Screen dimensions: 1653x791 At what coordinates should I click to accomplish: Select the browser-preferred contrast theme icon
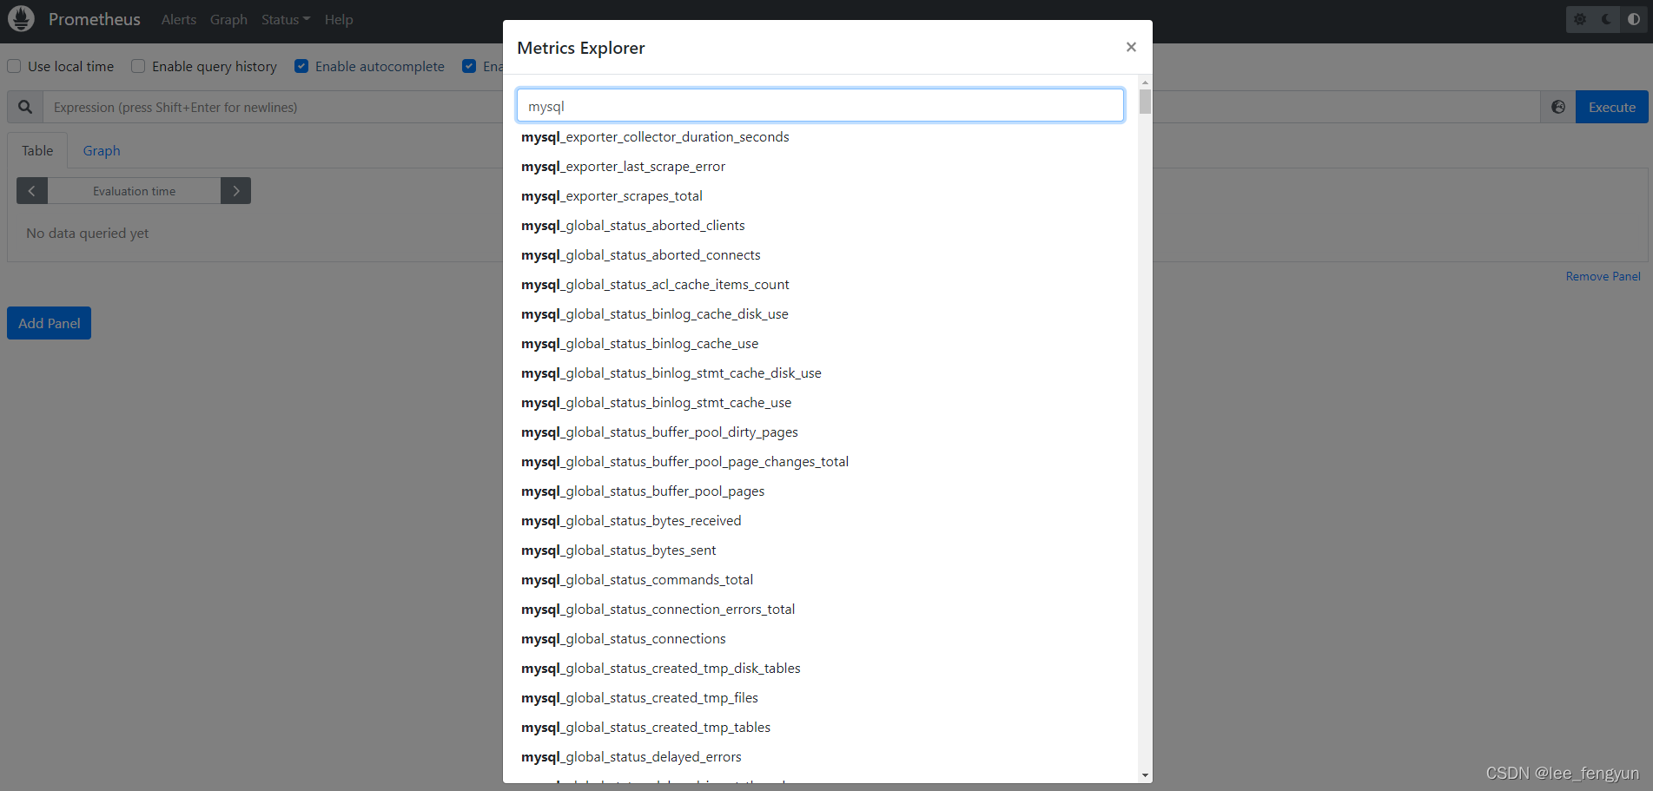[1634, 19]
